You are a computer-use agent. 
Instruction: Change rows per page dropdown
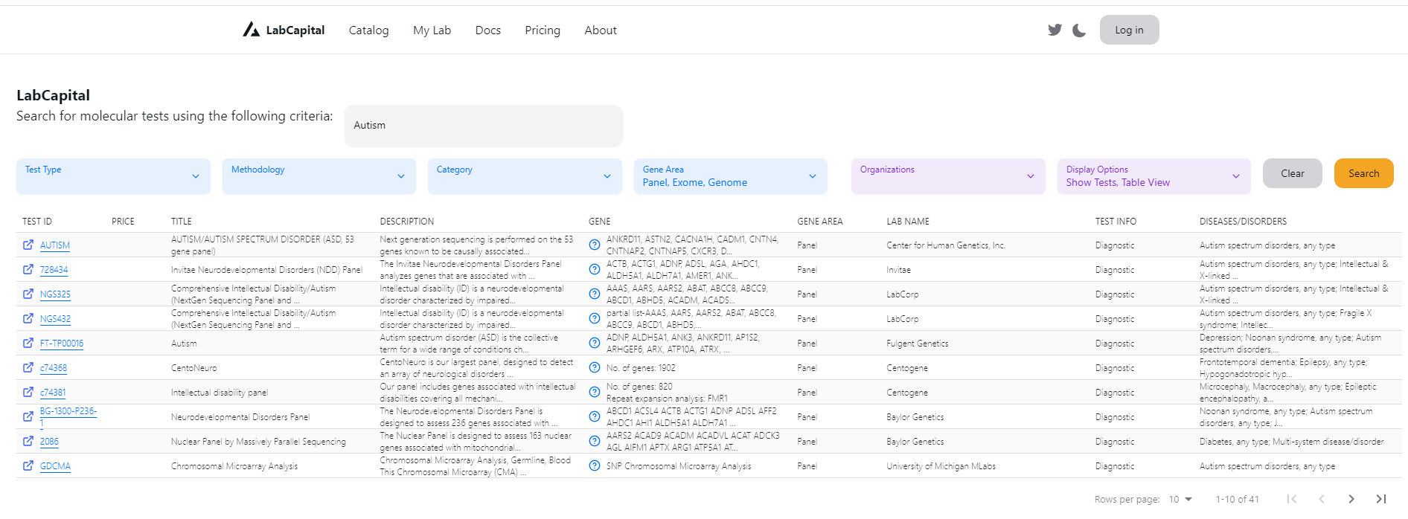coord(1180,499)
